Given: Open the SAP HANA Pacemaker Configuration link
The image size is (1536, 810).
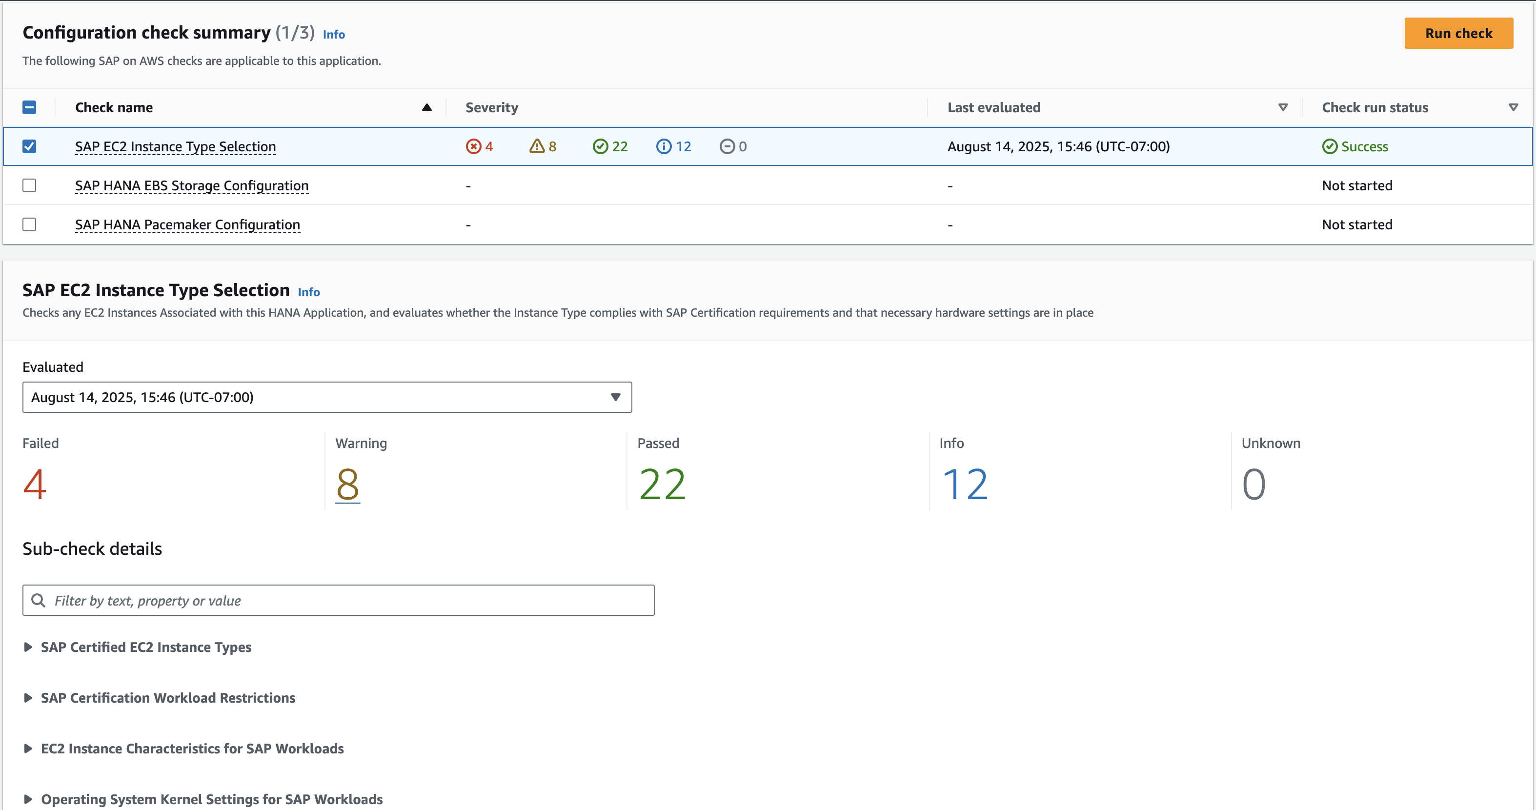Looking at the screenshot, I should click(x=187, y=225).
